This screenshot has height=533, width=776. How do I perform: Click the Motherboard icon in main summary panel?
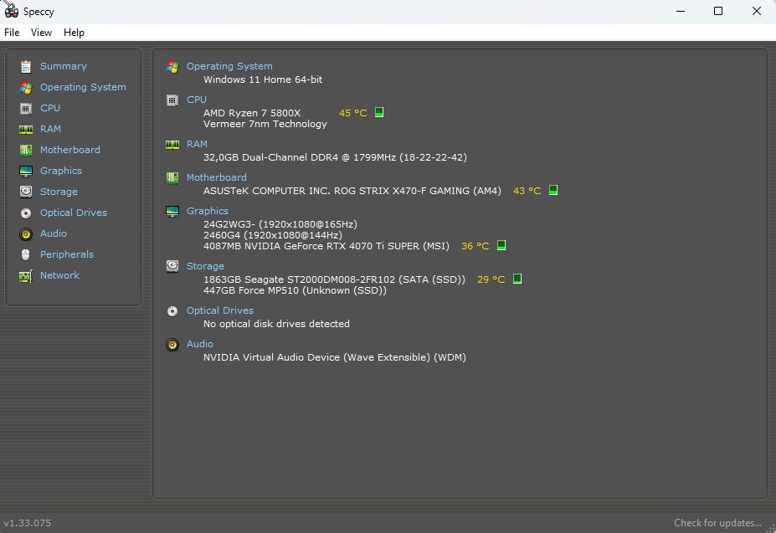pyautogui.click(x=172, y=177)
